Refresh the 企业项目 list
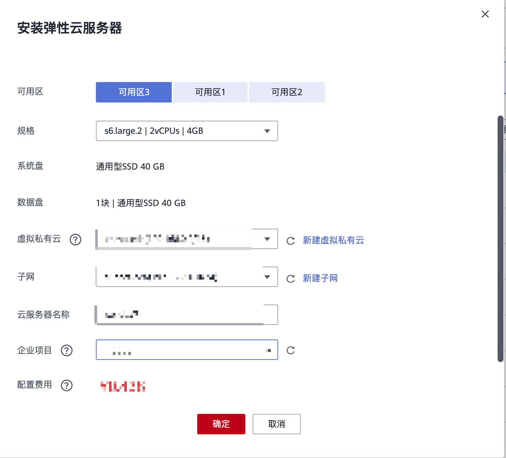 coord(291,350)
